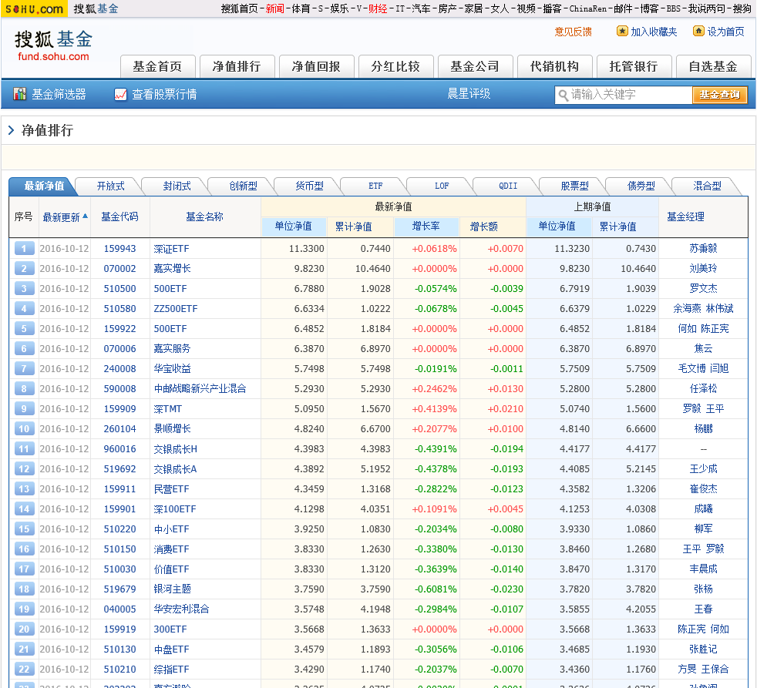Open the 分红比较 navigation tab
Viewport: 757px width, 688px height.
(x=395, y=66)
